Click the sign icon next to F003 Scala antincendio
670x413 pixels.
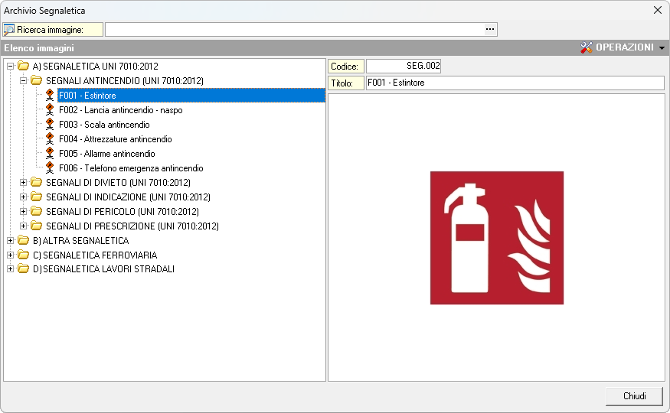[x=50, y=125]
